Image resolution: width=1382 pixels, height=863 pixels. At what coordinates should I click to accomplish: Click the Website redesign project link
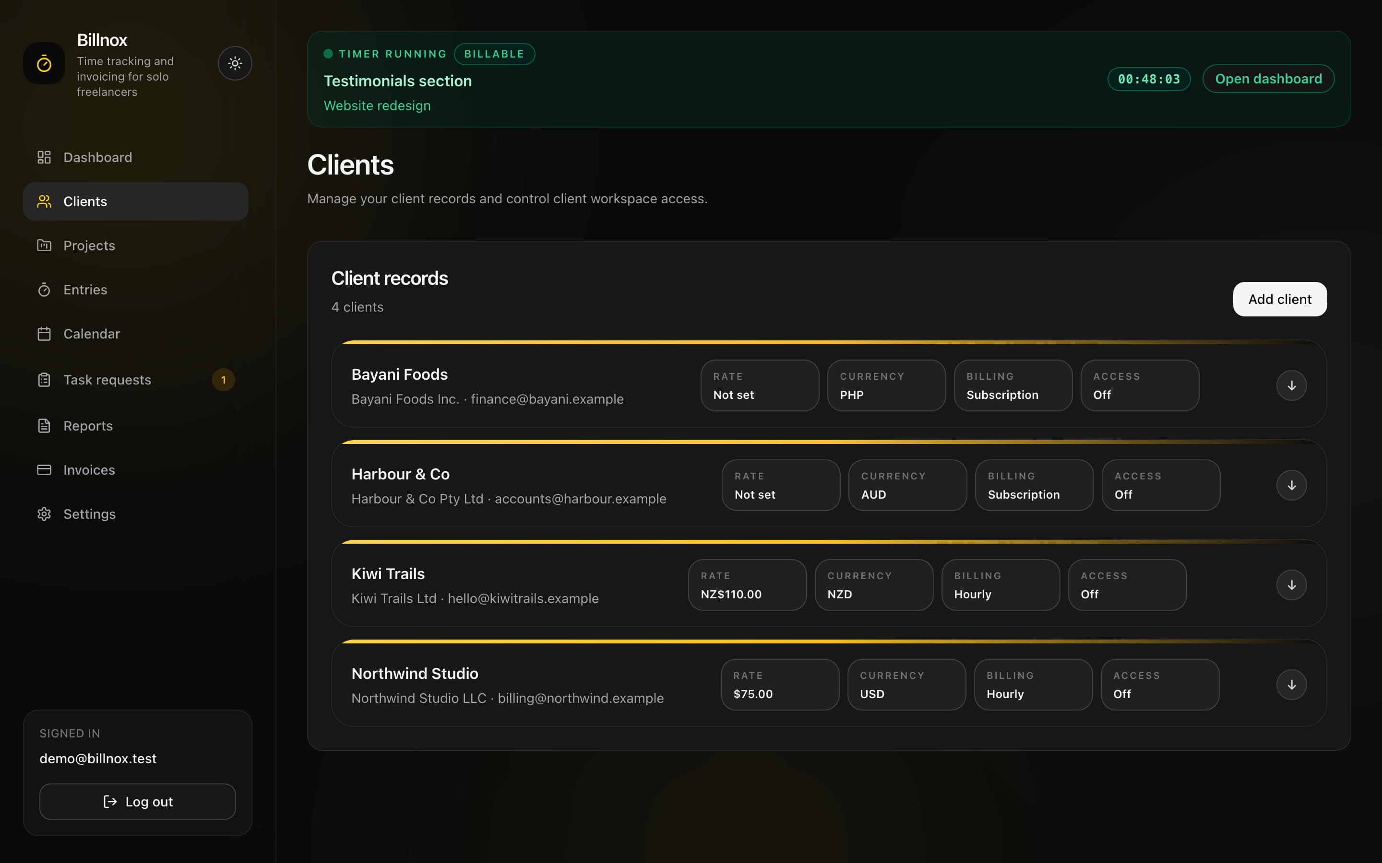pos(378,105)
